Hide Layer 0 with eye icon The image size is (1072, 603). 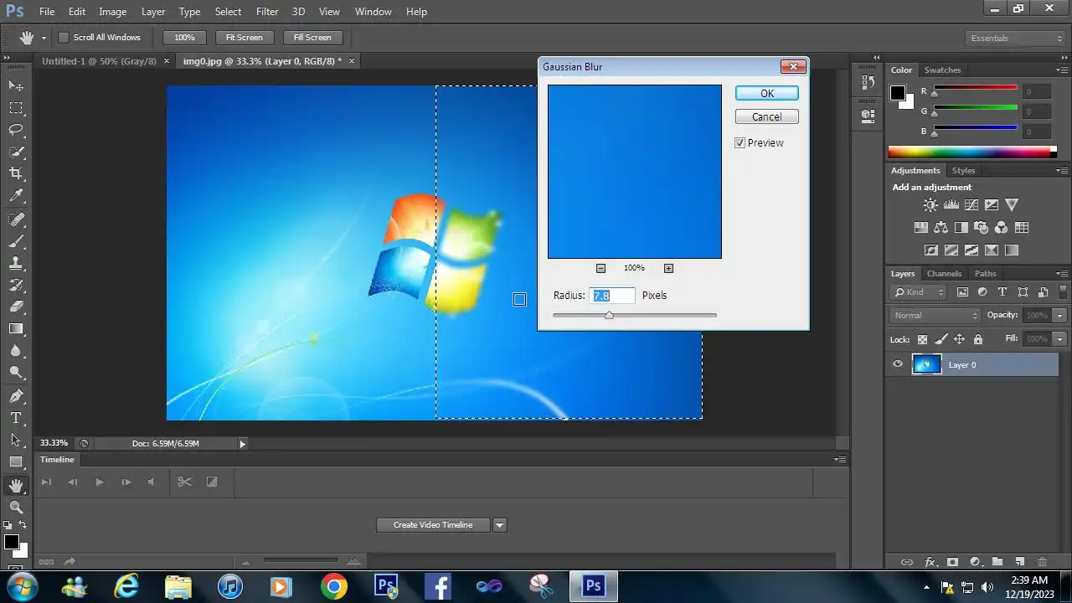pyautogui.click(x=898, y=364)
